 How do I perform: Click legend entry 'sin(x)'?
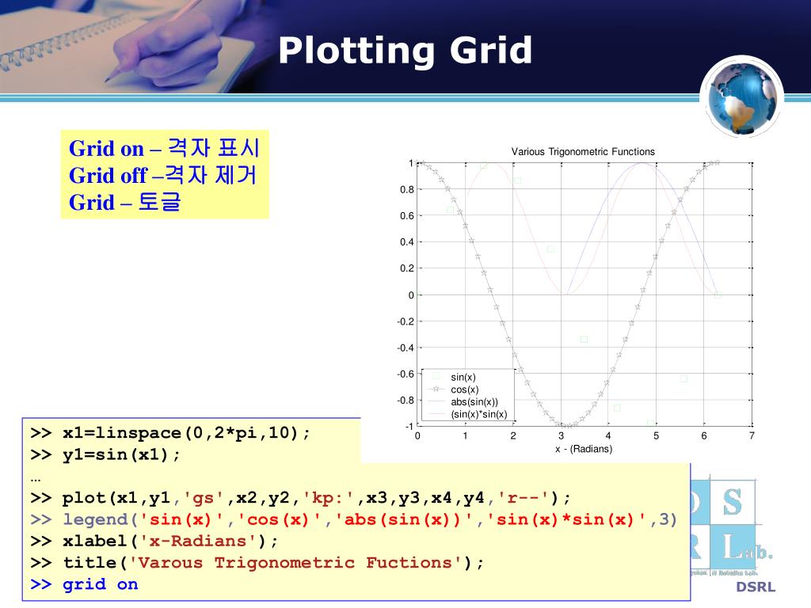pos(463,378)
